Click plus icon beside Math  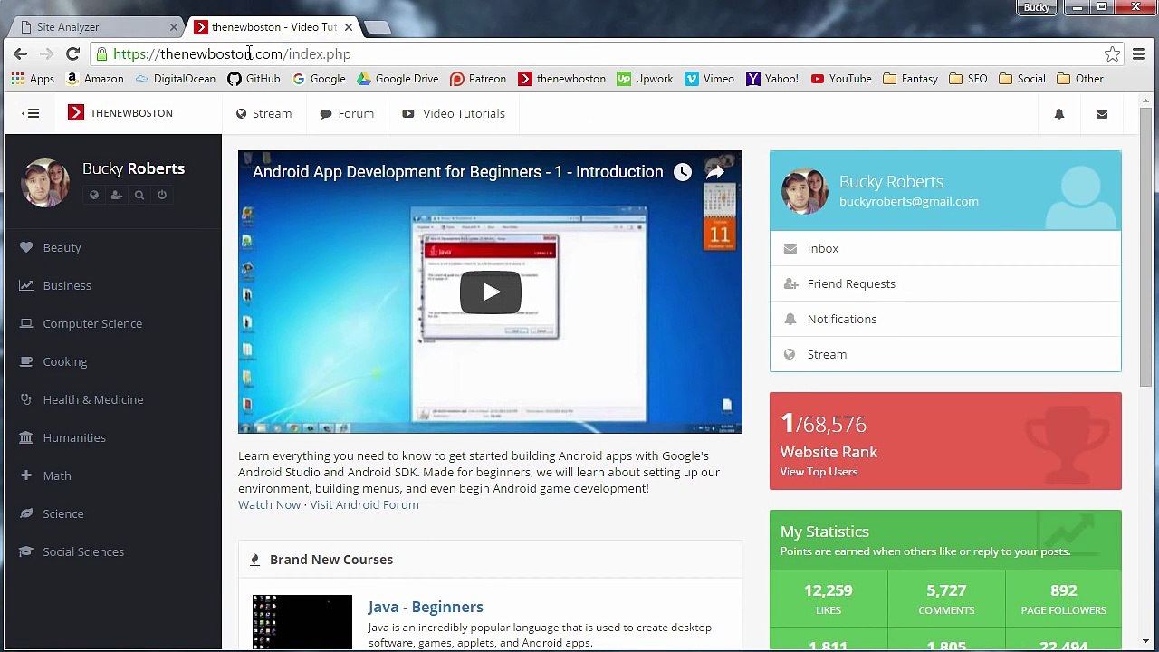coord(26,475)
